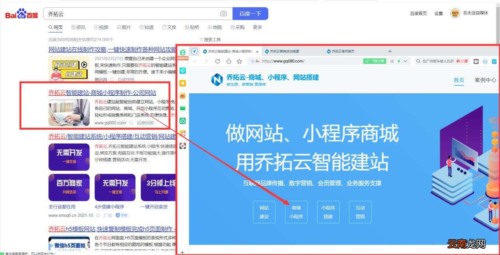The width and height of the screenshot is (500, 255).
Task: Click the plus icon at the sidebar bottom
Action: (182, 252)
